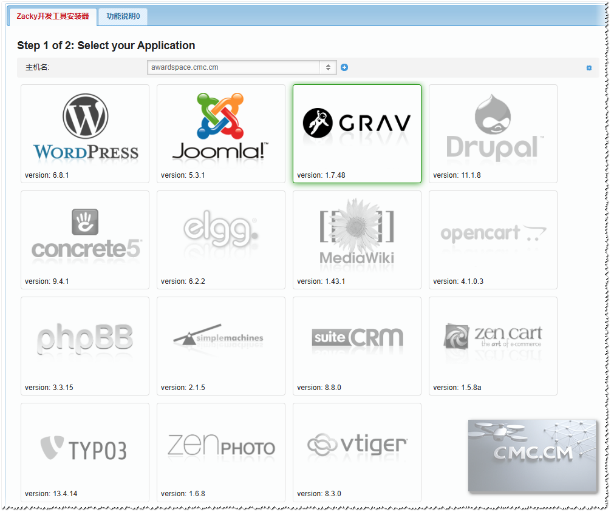Image resolution: width=614 pixels, height=515 pixels.
Task: Open the 功能说明0 tab
Action: pyautogui.click(x=123, y=16)
